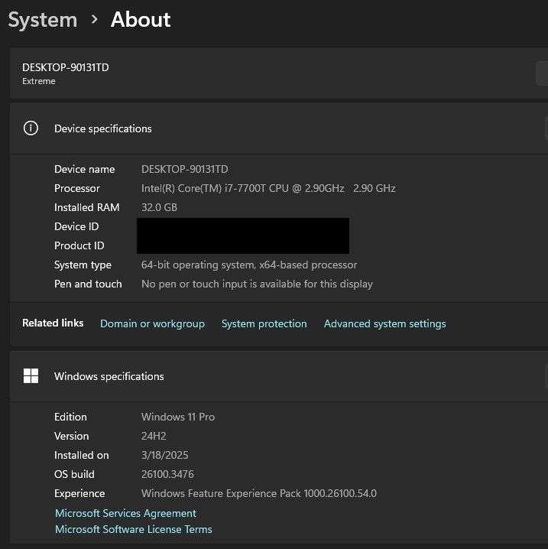Collapse the Device specifications section header

pos(279,128)
